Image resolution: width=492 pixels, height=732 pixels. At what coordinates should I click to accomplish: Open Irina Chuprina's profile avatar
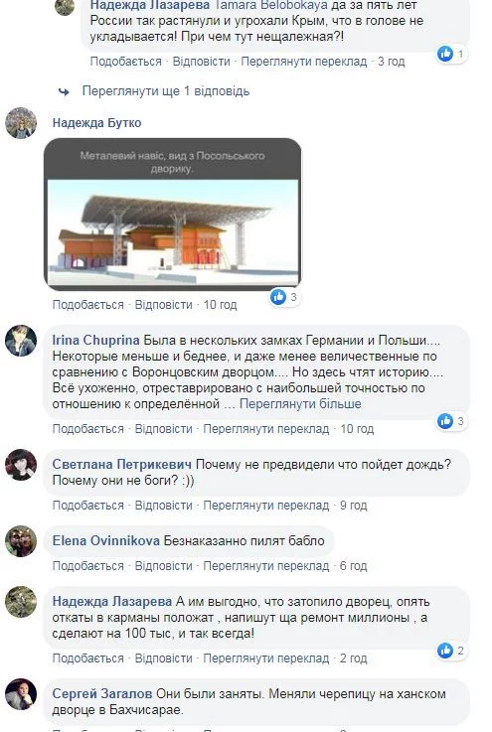[21, 341]
